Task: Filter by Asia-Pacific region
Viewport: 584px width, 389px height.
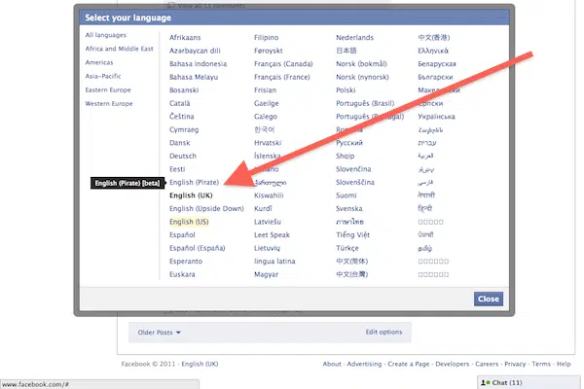Action: (103, 76)
